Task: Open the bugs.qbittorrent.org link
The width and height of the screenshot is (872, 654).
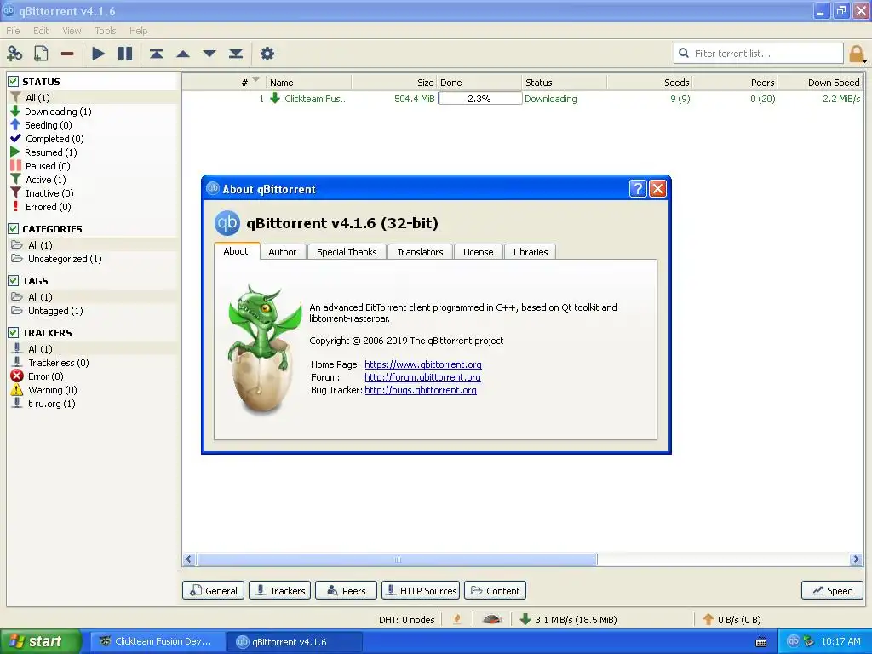Action: tap(421, 390)
